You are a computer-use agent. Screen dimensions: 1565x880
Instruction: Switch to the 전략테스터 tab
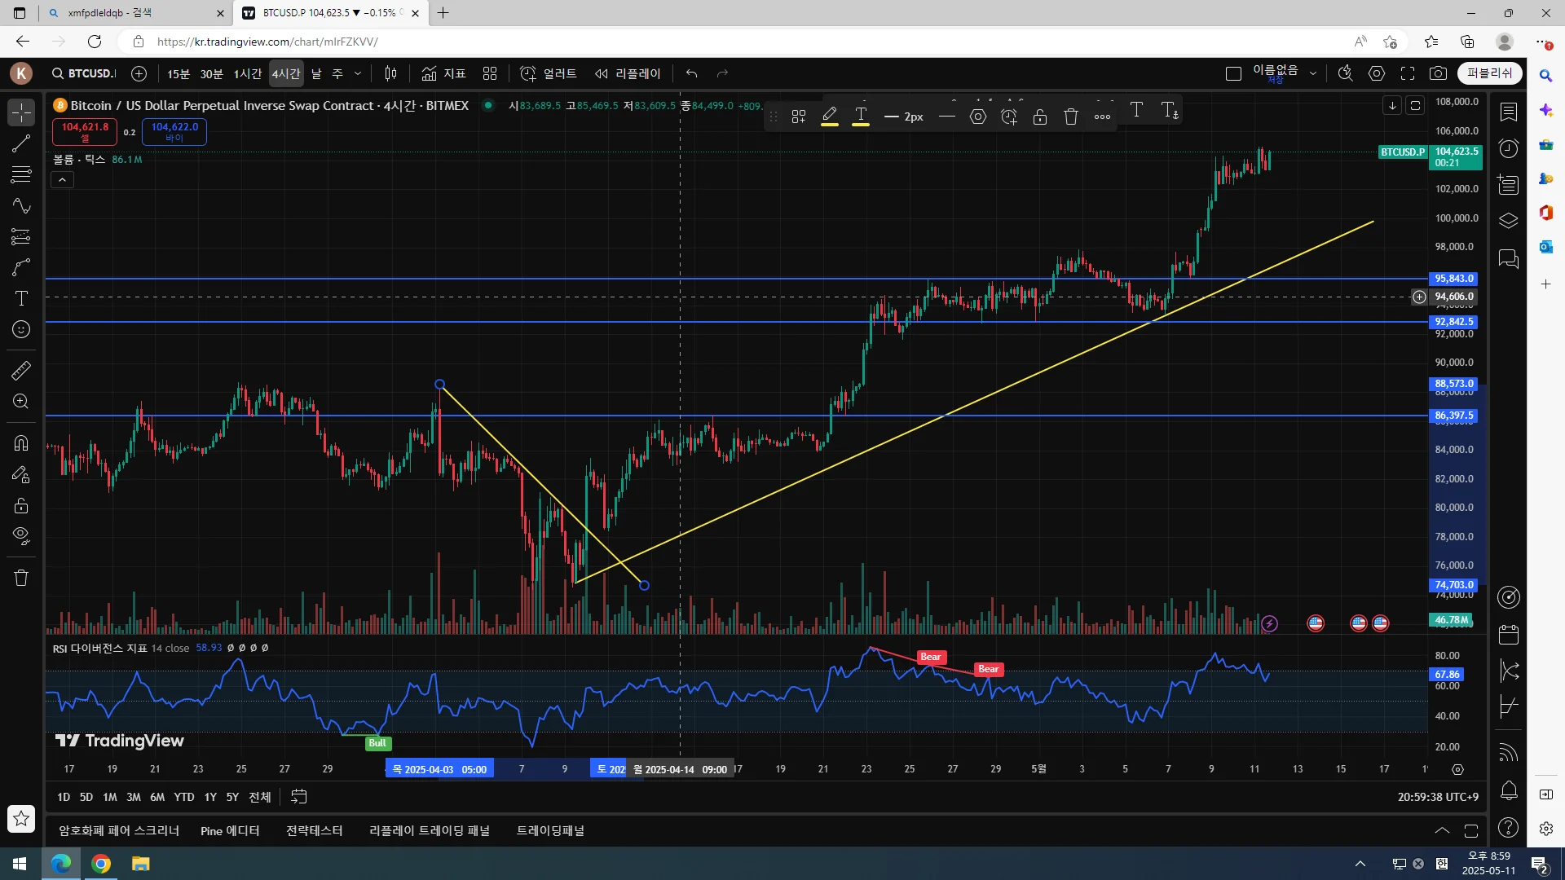(314, 830)
